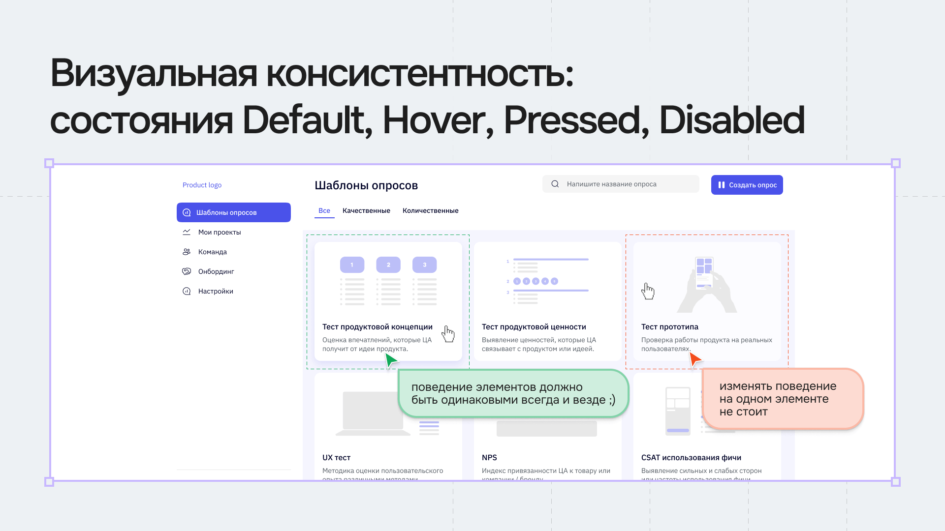Viewport: 945px width, 531px height.
Task: Click the line-chart icon next to Мои проекты
Action: 186,232
